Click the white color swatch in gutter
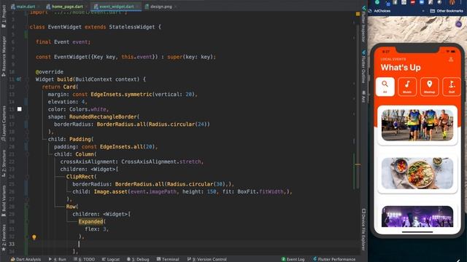 20,109
